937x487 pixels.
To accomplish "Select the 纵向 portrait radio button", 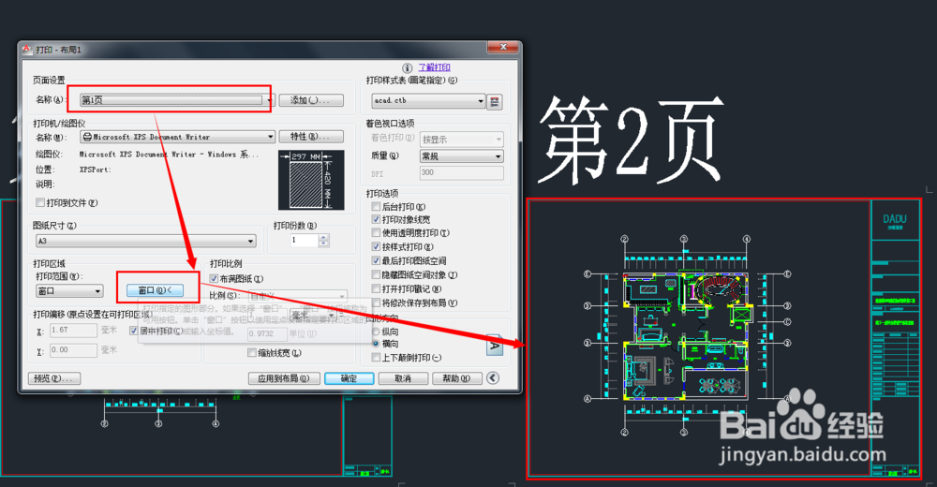I will tap(376, 332).
